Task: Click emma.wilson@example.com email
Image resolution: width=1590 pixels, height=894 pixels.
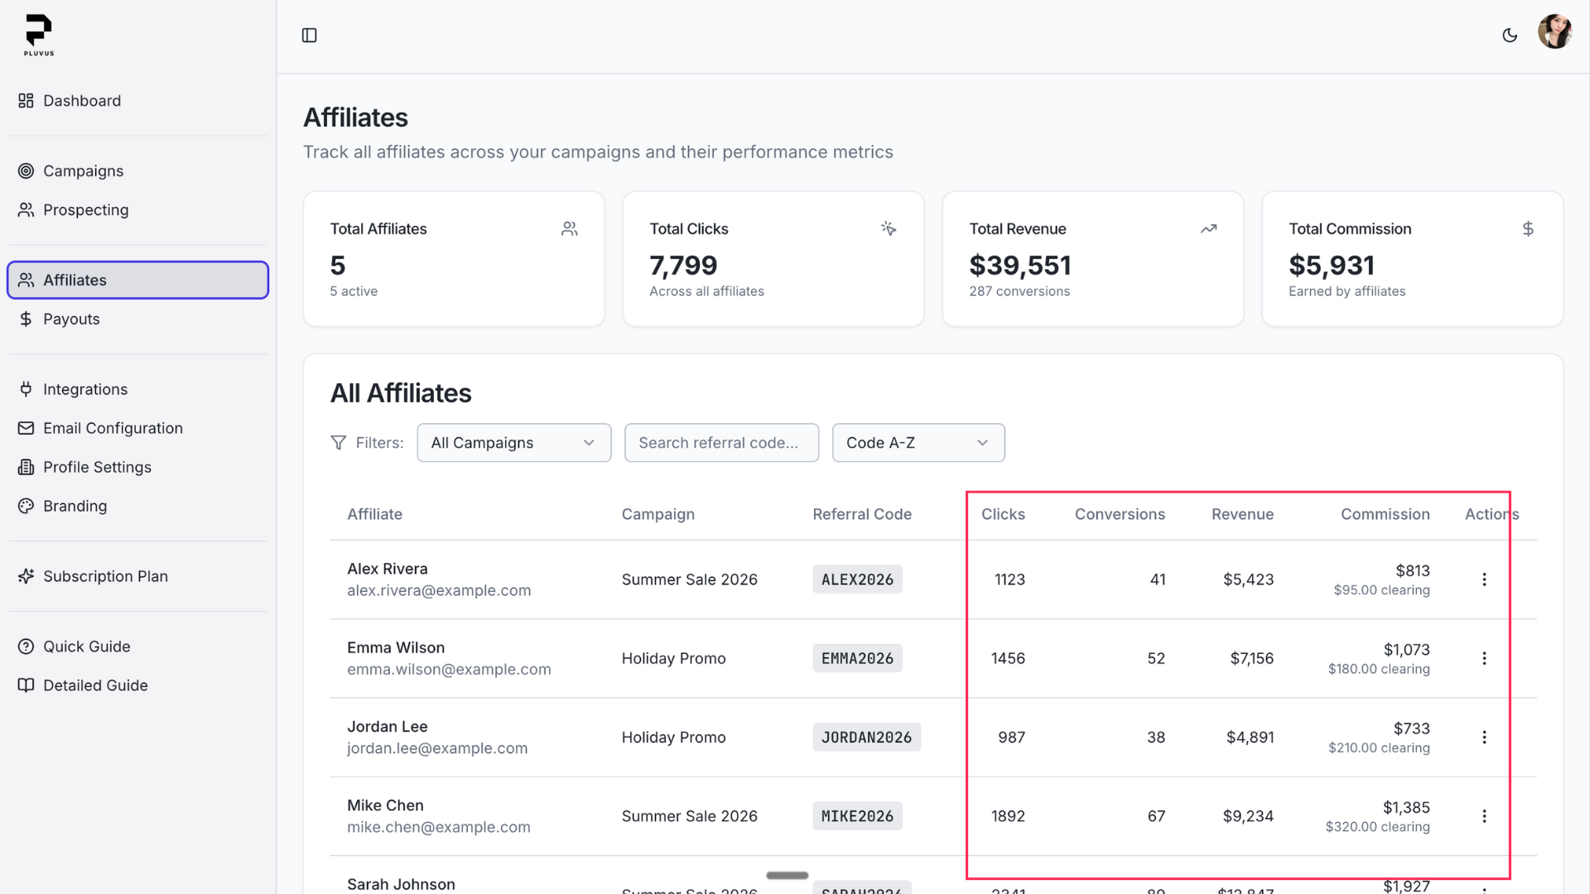Action: [x=449, y=670]
